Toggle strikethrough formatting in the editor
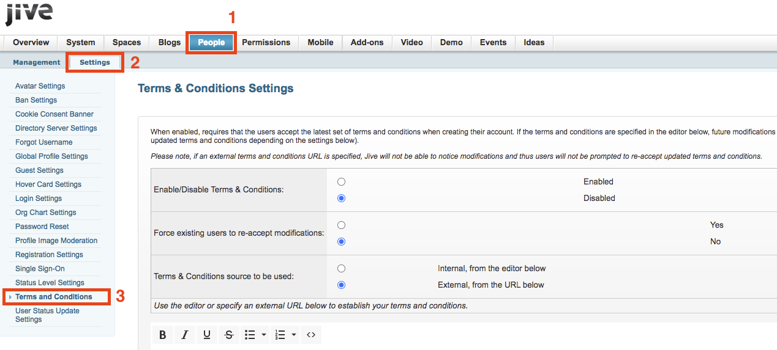The image size is (777, 350). click(229, 335)
